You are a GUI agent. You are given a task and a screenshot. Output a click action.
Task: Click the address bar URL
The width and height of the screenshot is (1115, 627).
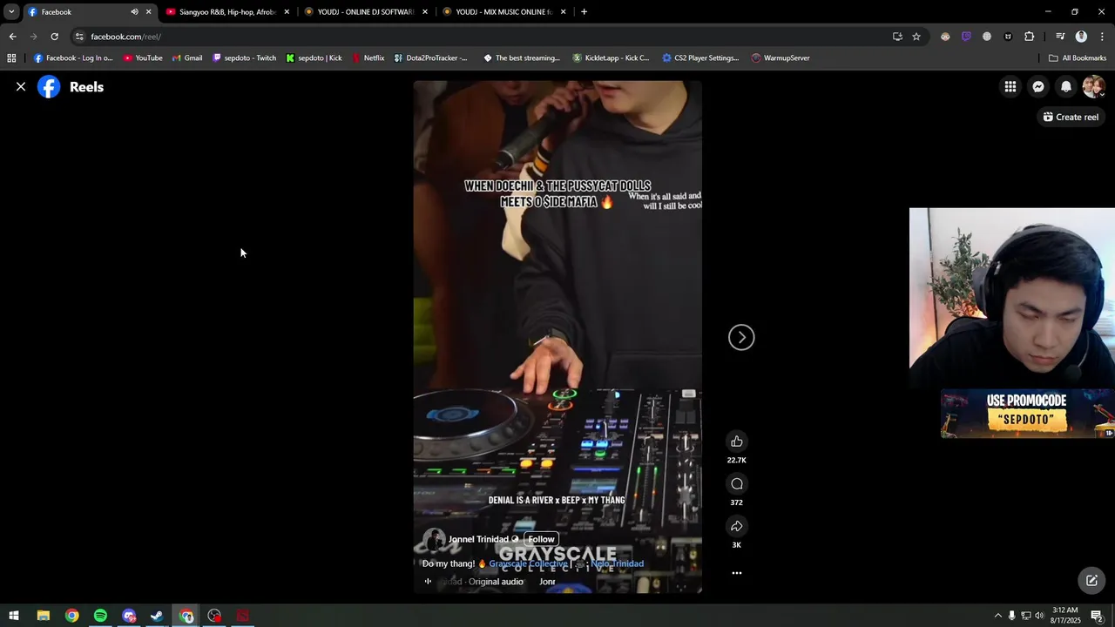click(125, 37)
